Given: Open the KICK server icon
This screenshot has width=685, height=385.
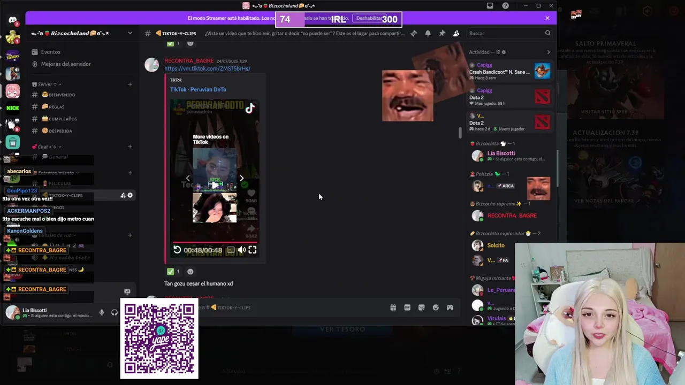Looking at the screenshot, I should tap(13, 107).
